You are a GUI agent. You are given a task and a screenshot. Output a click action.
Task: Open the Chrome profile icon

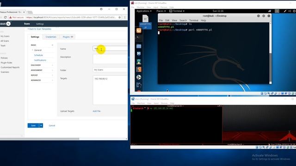point(101,9)
